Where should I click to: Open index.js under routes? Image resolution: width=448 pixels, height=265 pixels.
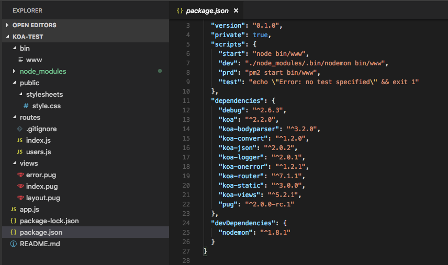[x=38, y=141]
